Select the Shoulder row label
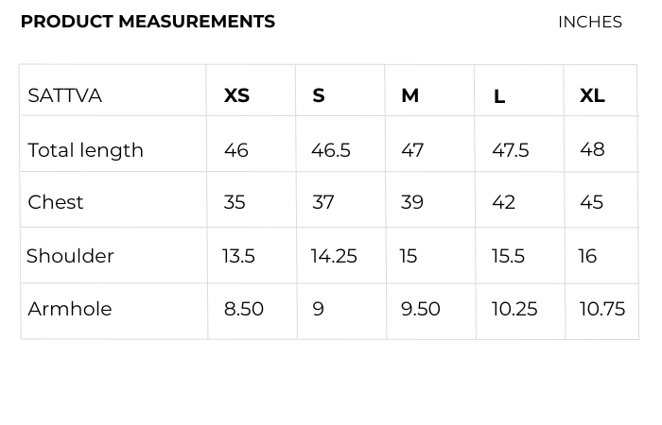The width and height of the screenshot is (662, 425). 71,256
